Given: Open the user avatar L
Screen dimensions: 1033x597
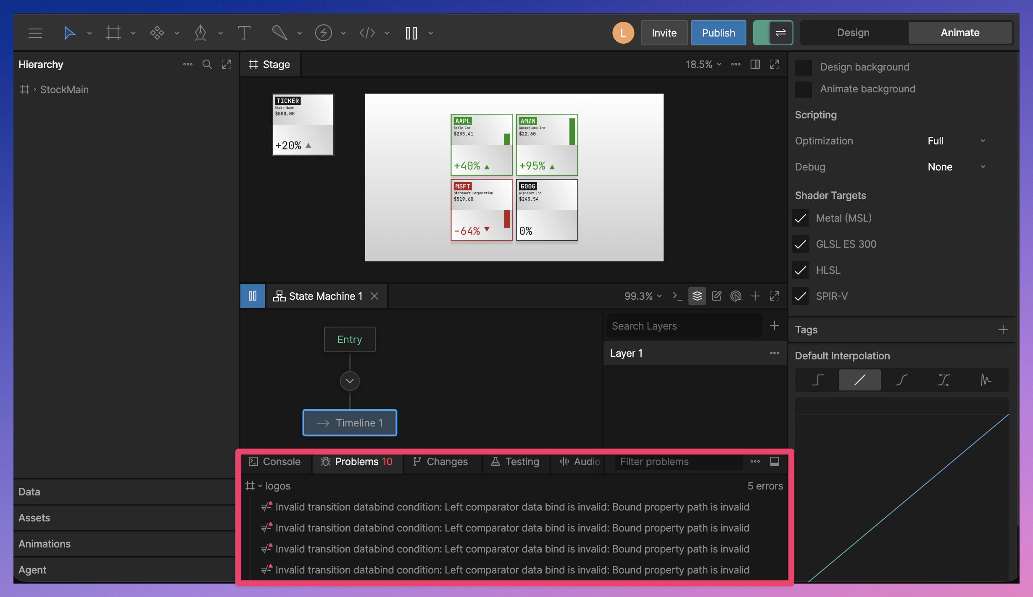Looking at the screenshot, I should click(x=623, y=33).
